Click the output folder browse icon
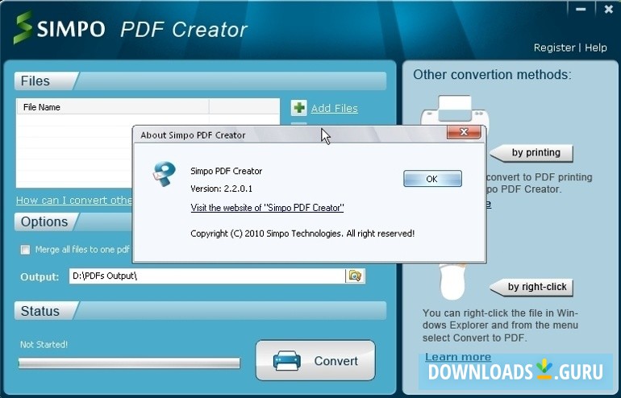Viewport: 621px width, 398px height. (355, 276)
